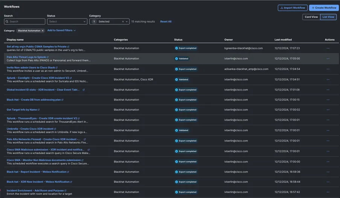Viewport: 340px width, 198px height.
Task: Switch to Card View
Action: pyautogui.click(x=311, y=17)
